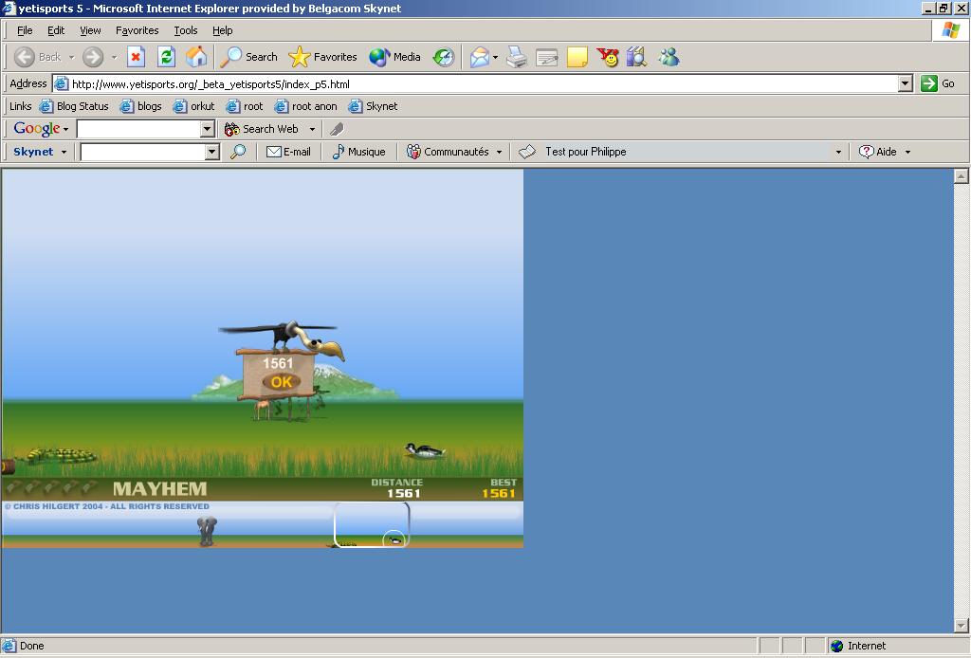Click the Google toolbar search box
The image size is (971, 658).
point(139,129)
